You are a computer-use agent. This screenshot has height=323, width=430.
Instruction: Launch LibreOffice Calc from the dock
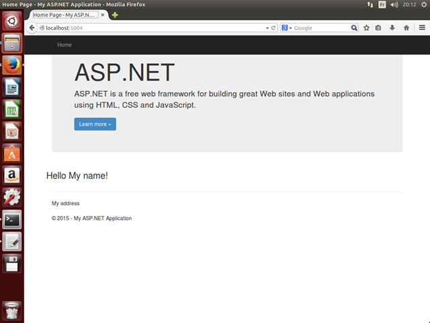pos(12,109)
